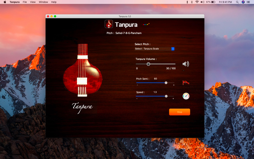254x159 pixels.
Task: Click the speed gauge dial icon
Action: coord(186,96)
